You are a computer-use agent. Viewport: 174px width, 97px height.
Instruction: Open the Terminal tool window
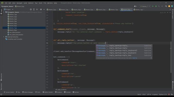tap(67, 92)
